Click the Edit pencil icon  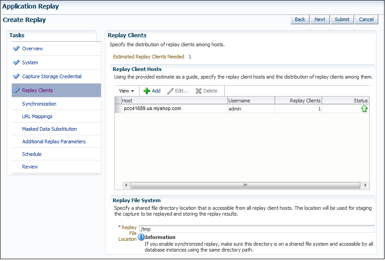(x=171, y=91)
